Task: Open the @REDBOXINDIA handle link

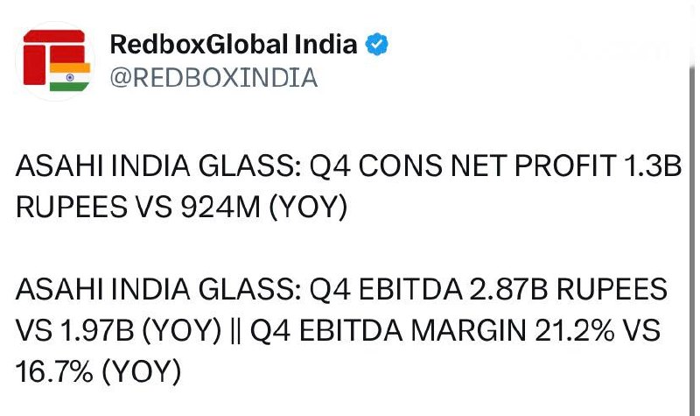Action: 213,78
